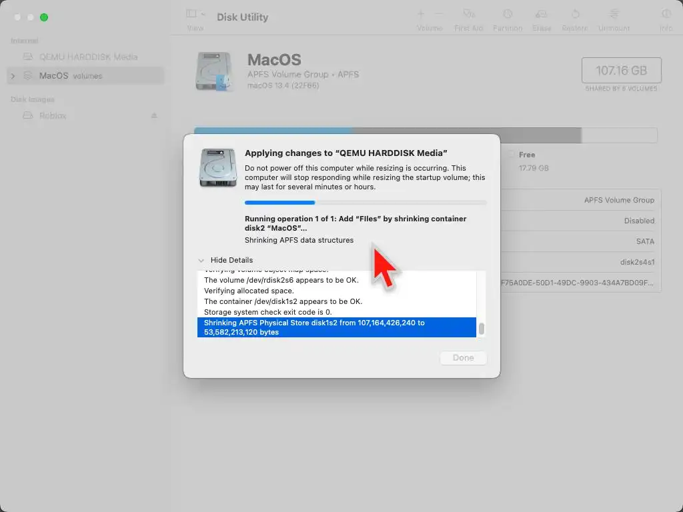Click the 'disk2s4s1' device value
This screenshot has width=683, height=512.
coord(637,262)
